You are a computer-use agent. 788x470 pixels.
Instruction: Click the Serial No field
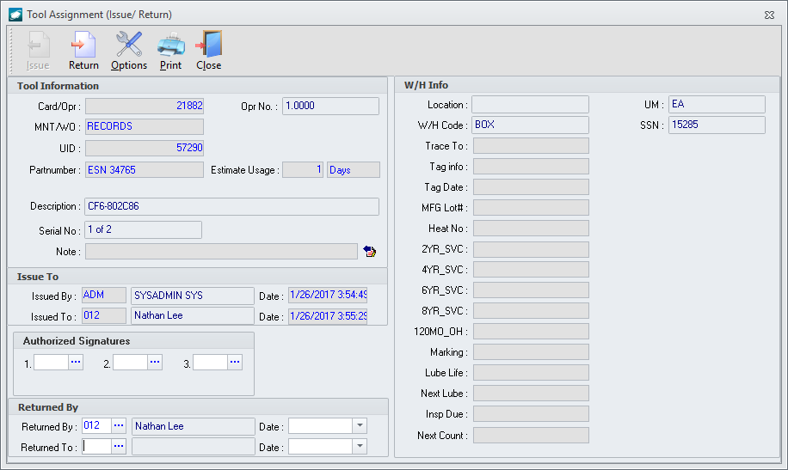point(143,229)
